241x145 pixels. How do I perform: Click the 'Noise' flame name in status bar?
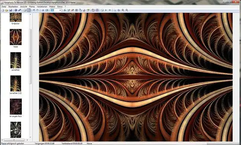click(90, 143)
